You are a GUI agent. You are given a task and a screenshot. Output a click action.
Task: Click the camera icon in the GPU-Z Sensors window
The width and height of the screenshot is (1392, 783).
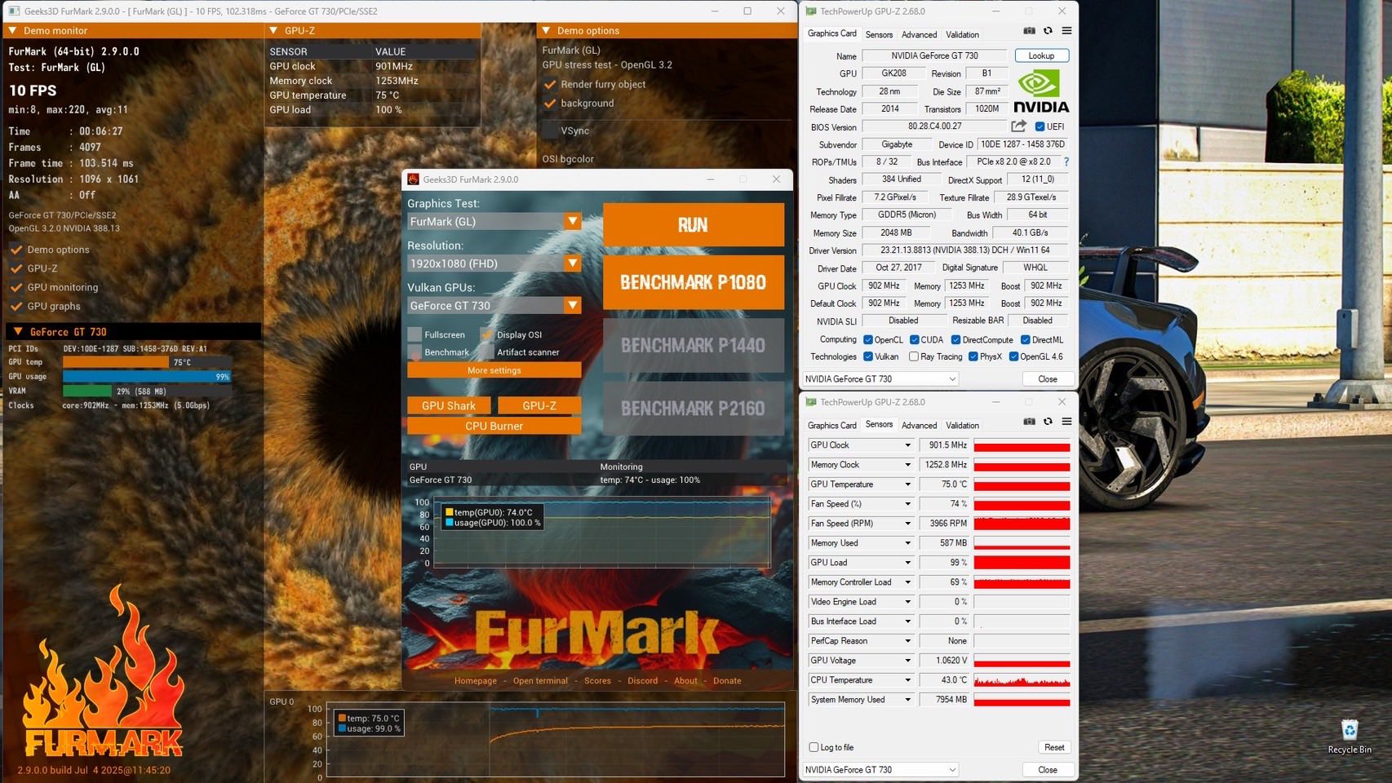(1029, 422)
